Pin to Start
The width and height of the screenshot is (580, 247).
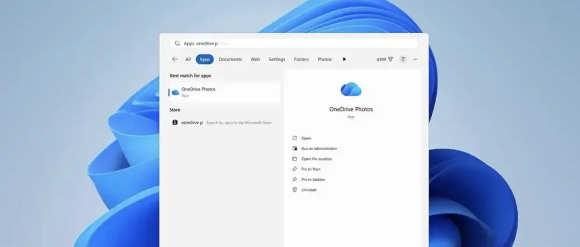coord(311,169)
